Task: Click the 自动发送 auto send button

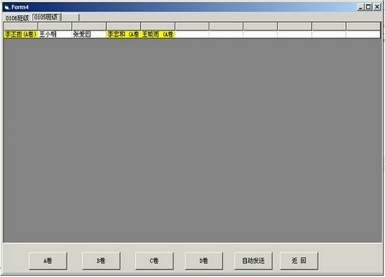Action: (x=254, y=261)
